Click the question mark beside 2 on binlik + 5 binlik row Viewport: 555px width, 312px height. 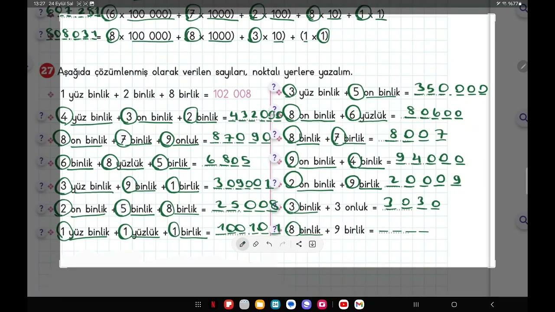[x=41, y=208]
